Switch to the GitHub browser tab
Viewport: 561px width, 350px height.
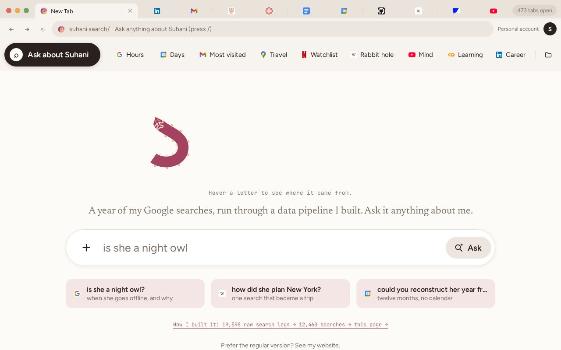coord(381,11)
